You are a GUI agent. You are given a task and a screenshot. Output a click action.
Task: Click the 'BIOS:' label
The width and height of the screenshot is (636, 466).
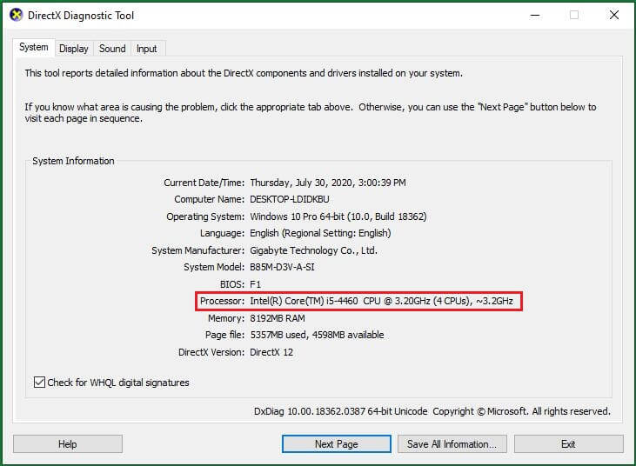(x=232, y=284)
